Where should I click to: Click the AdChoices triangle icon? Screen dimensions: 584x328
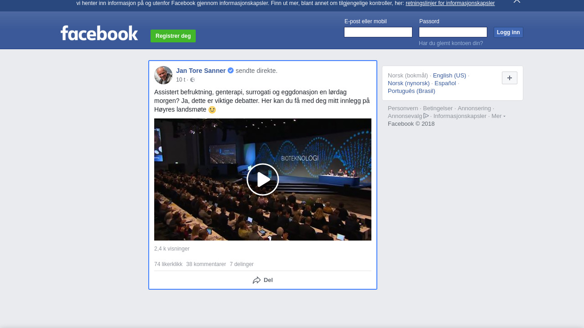pyautogui.click(x=426, y=116)
